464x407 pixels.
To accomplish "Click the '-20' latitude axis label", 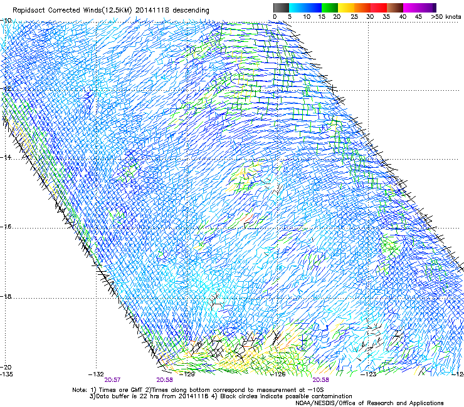I will [x=6, y=367].
